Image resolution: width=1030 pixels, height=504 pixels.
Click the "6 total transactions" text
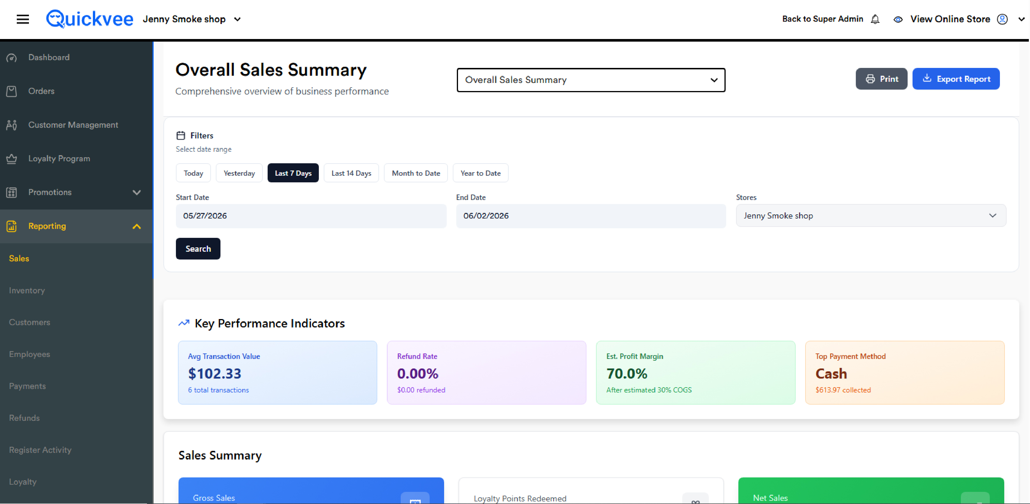pyautogui.click(x=218, y=390)
